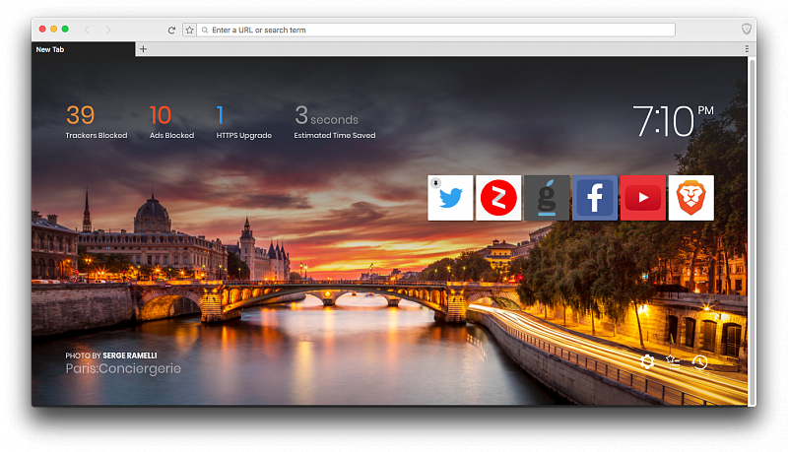Screen dimensions: 788x452
Task: Open settings via the gear icon
Action: pyautogui.click(x=647, y=361)
